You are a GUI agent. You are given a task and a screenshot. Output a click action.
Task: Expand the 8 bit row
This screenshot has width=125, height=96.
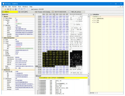click(4, 40)
